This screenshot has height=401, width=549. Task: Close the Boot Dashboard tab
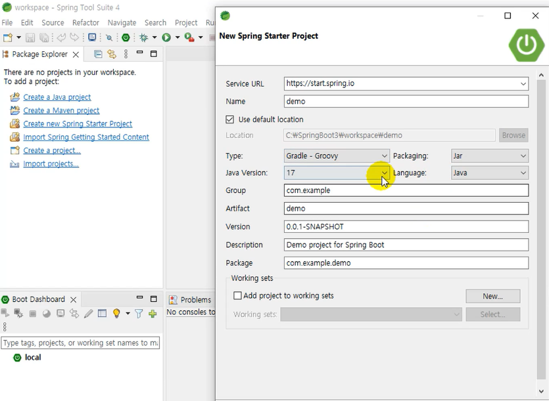coord(73,300)
